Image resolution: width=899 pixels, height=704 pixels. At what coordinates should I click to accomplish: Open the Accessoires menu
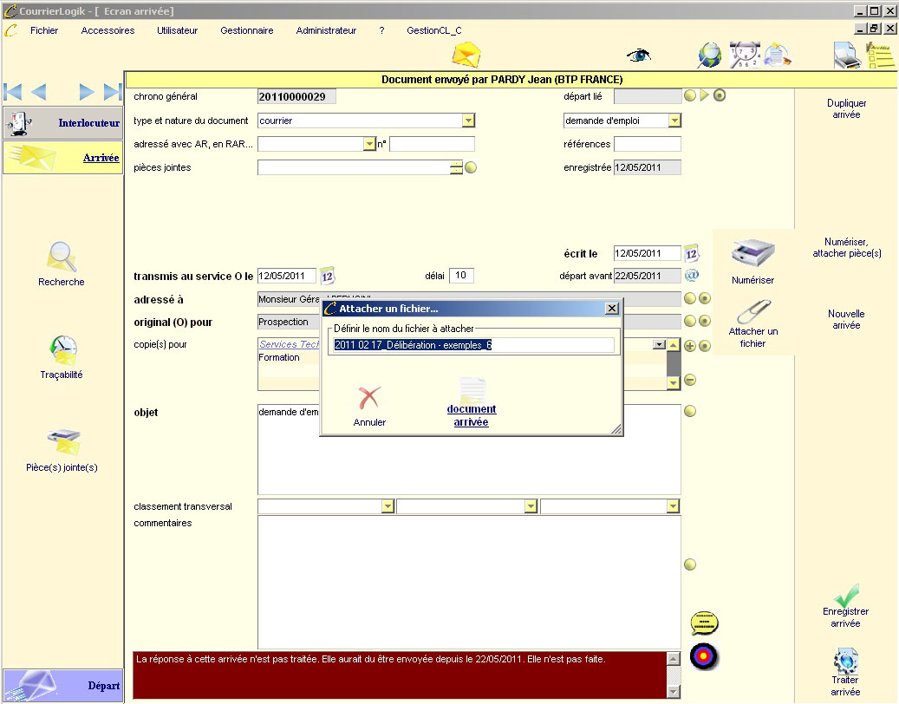107,30
